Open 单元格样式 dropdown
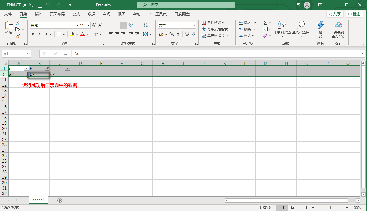The width and height of the screenshot is (367, 211). click(x=215, y=36)
